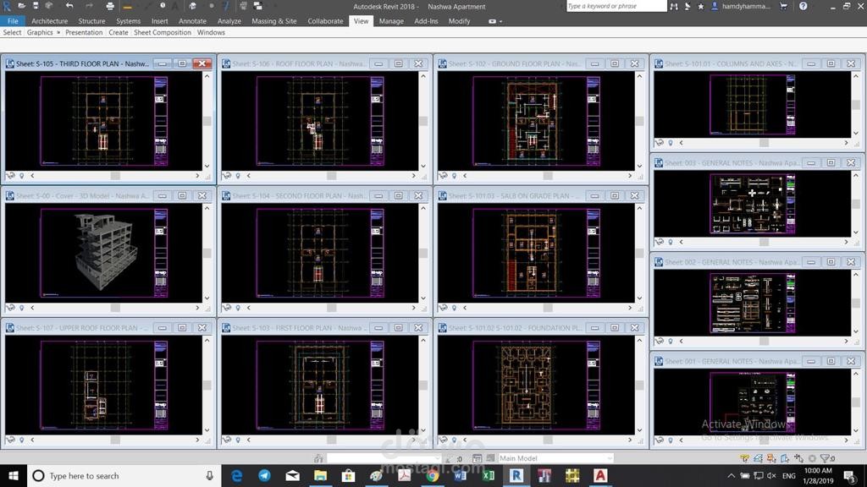This screenshot has width=867, height=487.
Task: Toggle the drag elements on selection icon
Action: tap(798, 458)
